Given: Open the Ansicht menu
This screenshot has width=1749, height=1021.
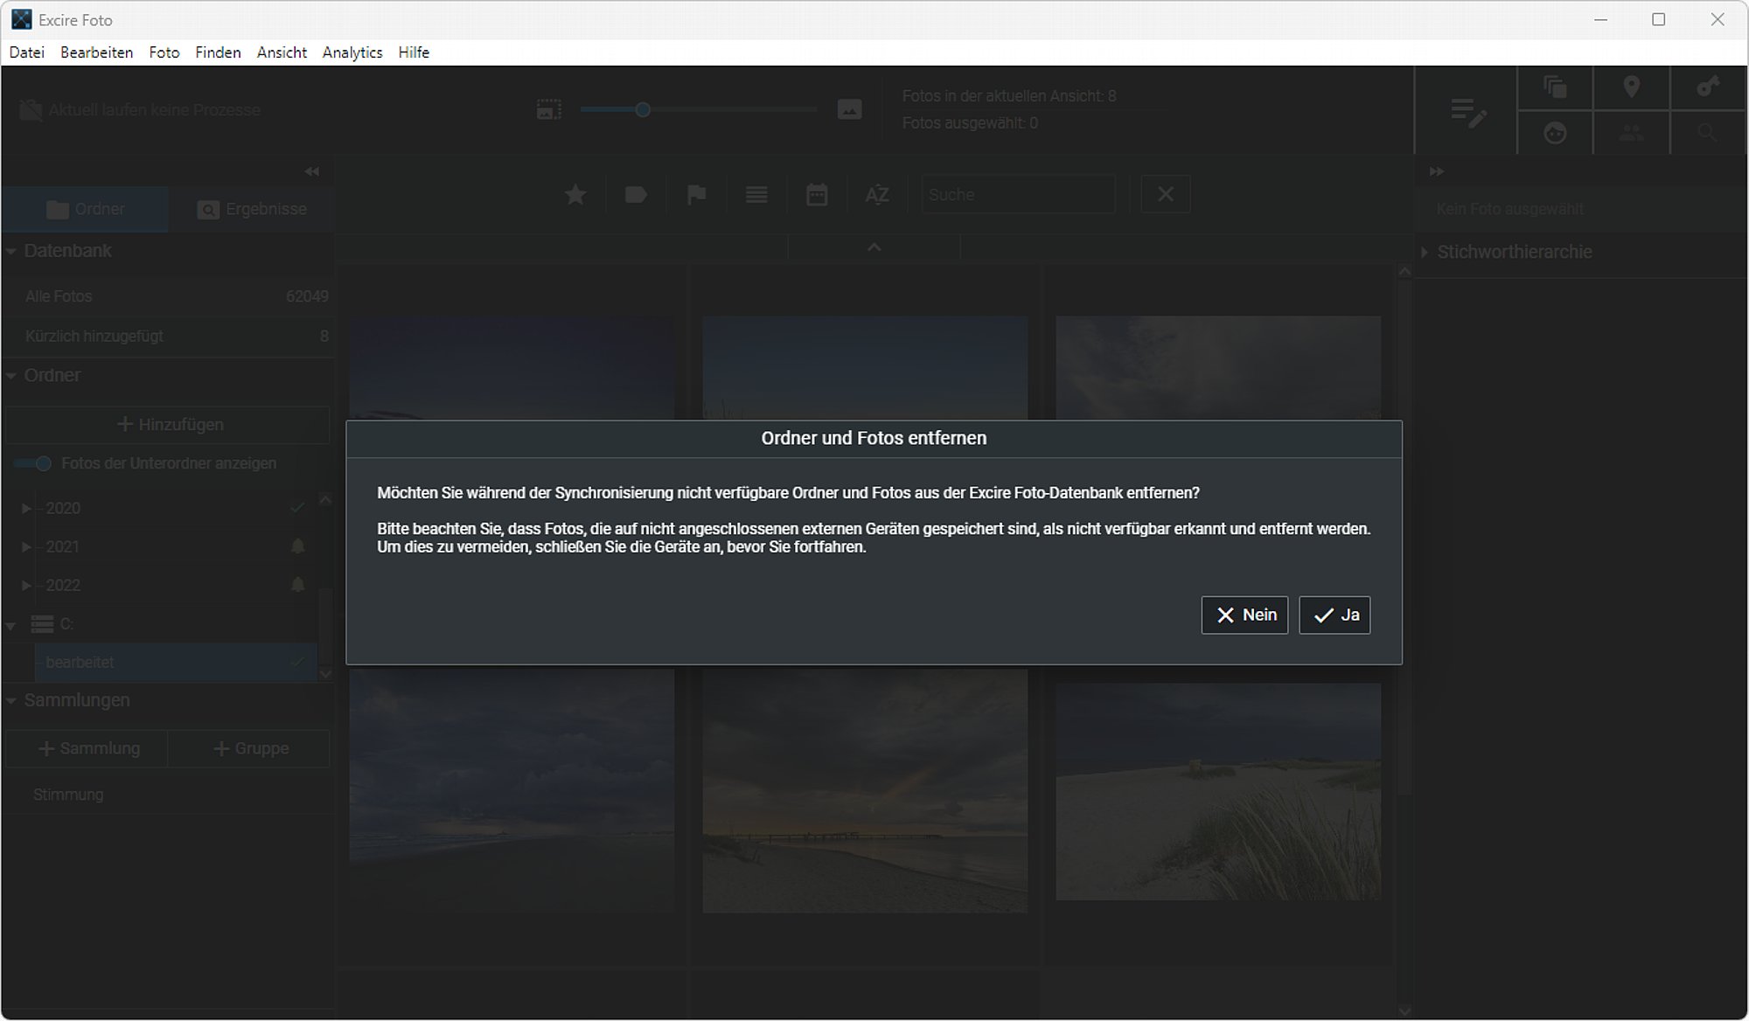Looking at the screenshot, I should (x=282, y=52).
